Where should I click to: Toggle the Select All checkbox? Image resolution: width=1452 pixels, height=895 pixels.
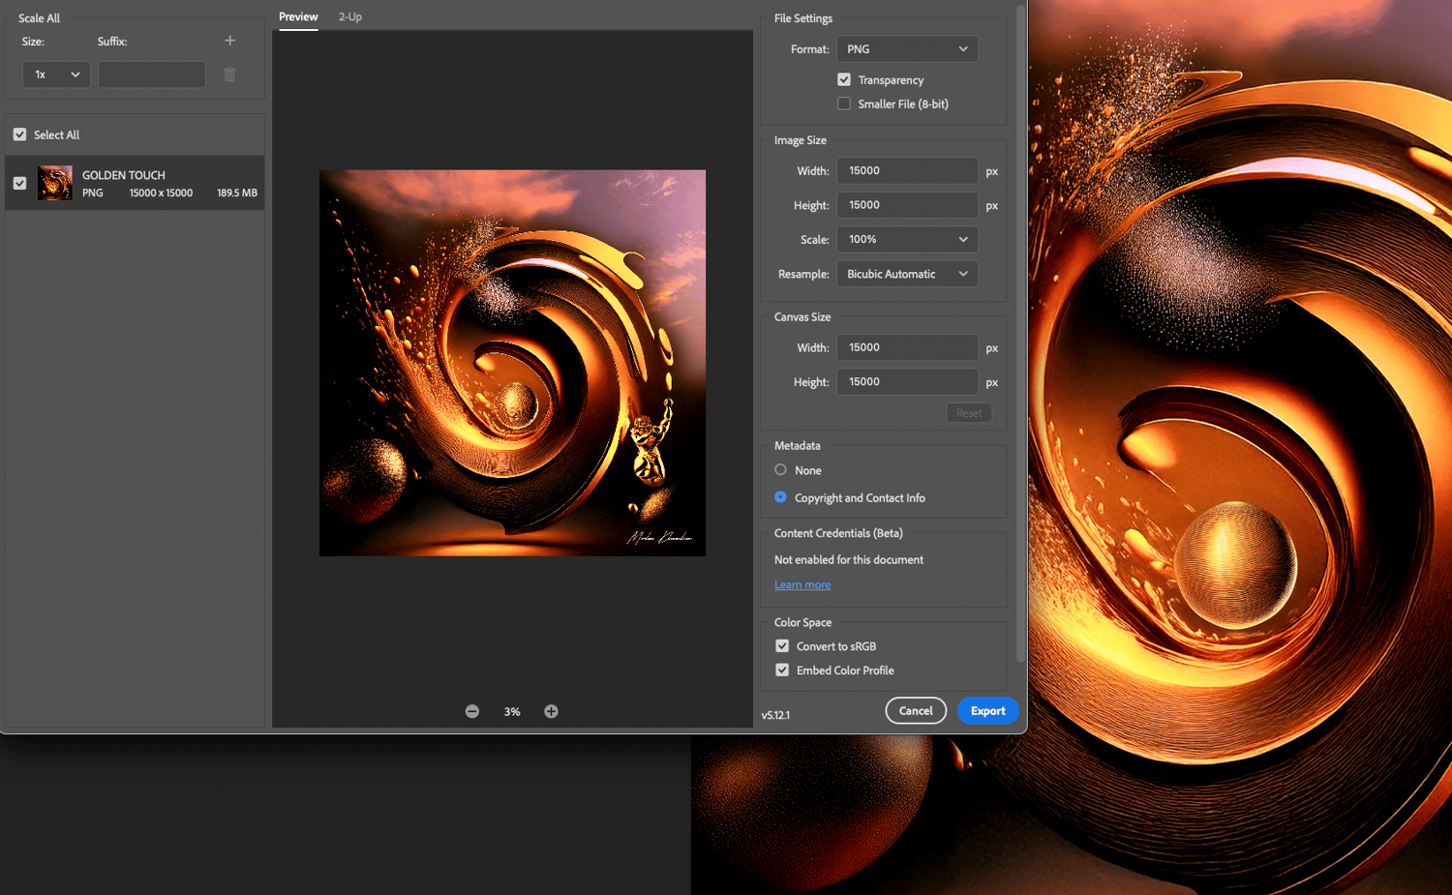pos(19,134)
